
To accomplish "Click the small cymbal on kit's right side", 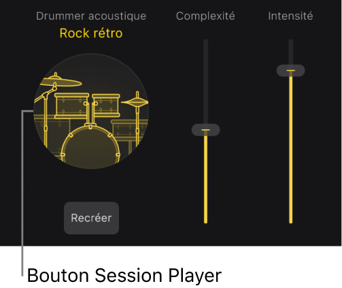I will [135, 101].
